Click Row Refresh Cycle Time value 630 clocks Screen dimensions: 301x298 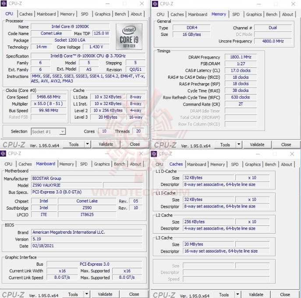coord(241,97)
